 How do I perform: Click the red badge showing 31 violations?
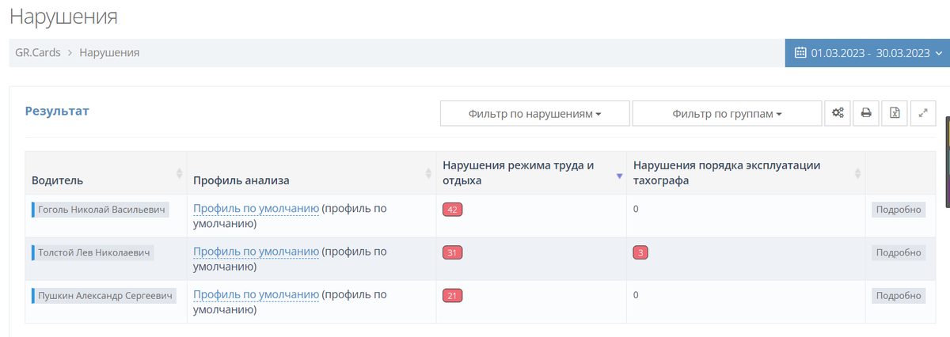(453, 252)
